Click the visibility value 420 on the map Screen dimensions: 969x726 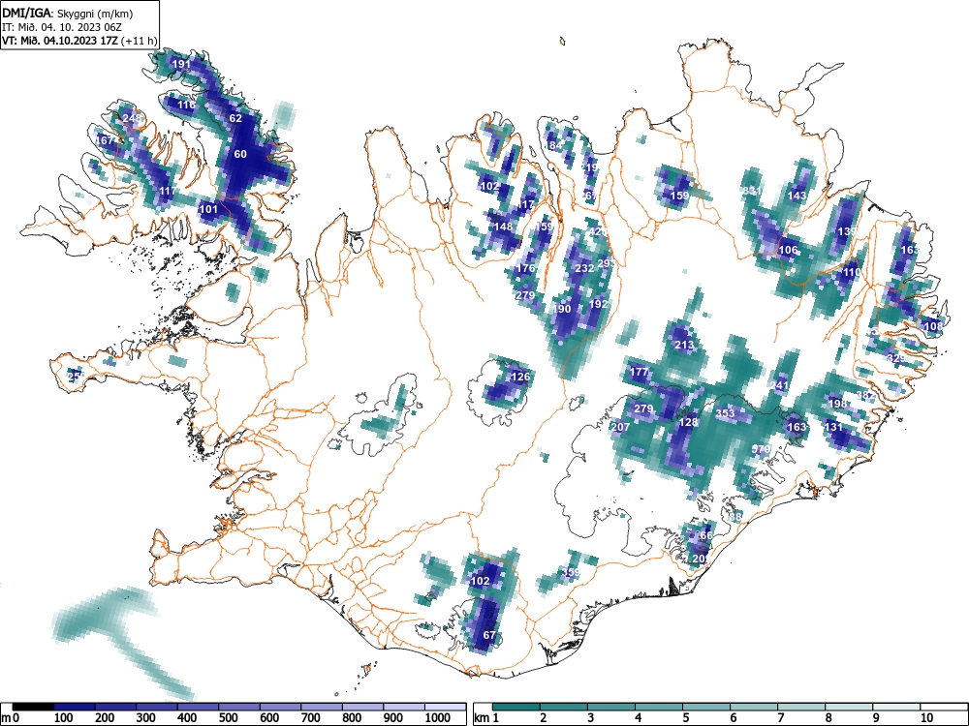point(598,232)
